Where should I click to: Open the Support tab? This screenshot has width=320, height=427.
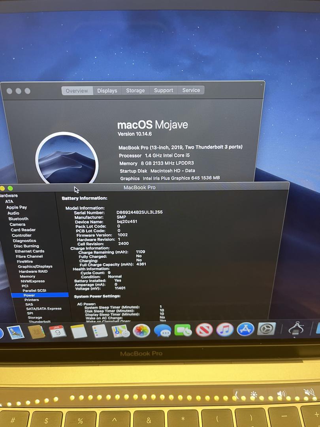click(x=164, y=91)
